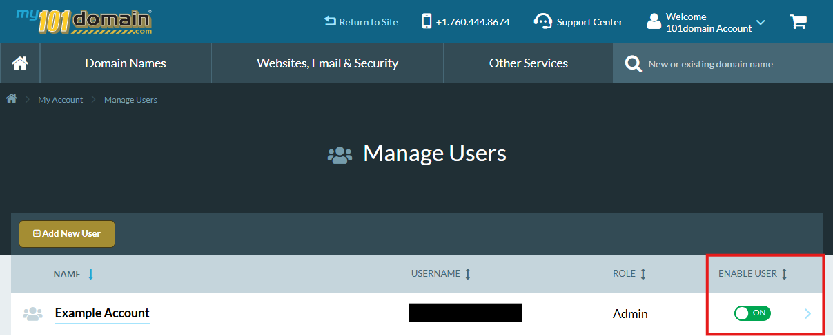Sort by the ROLE column header
Image resolution: width=833 pixels, height=336 pixels.
(624, 274)
